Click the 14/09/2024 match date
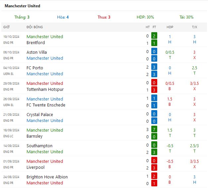The width and height of the screenshot is (208, 190). (x=11, y=146)
